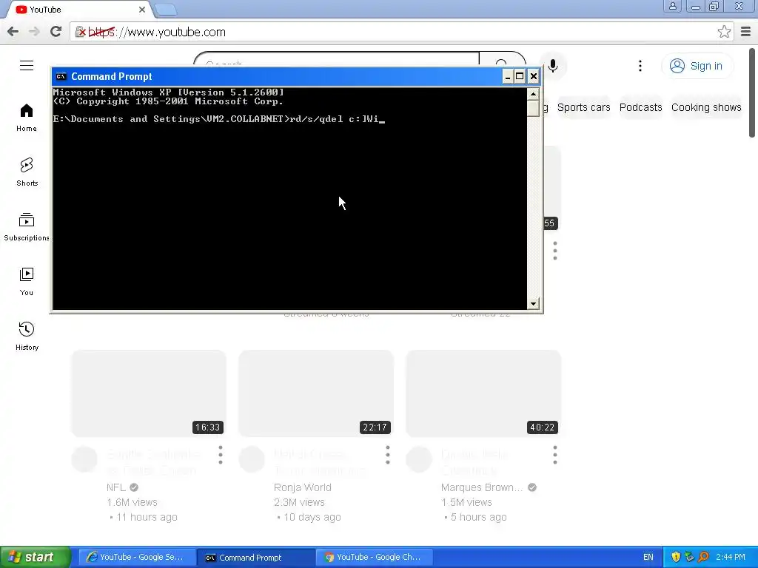Open the YouTube guide hamburger menu
The width and height of the screenshot is (758, 568).
[x=27, y=65]
